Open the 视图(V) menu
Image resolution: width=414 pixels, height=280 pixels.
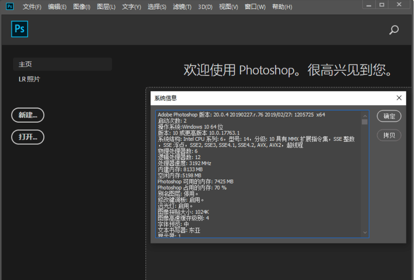[x=228, y=7]
